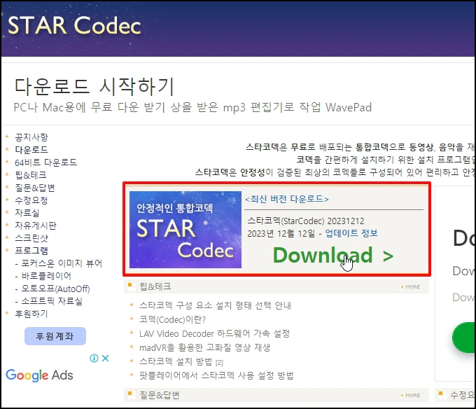Open the 후원하기 sidebar link

pyautogui.click(x=31, y=314)
